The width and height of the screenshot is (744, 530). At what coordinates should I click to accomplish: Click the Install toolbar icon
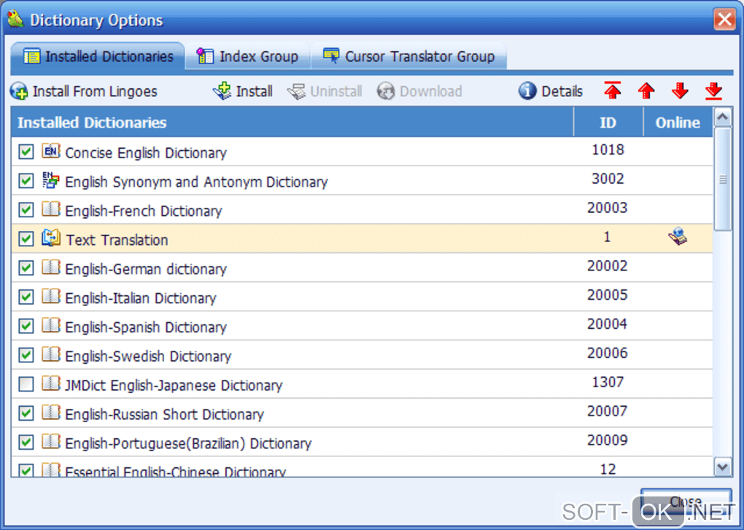[222, 91]
